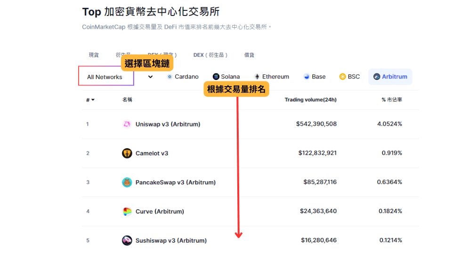Select the Solana network filter
The image size is (452, 254).
pyautogui.click(x=226, y=77)
